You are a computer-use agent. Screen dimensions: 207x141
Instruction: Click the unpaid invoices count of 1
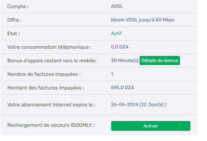pos(112,74)
